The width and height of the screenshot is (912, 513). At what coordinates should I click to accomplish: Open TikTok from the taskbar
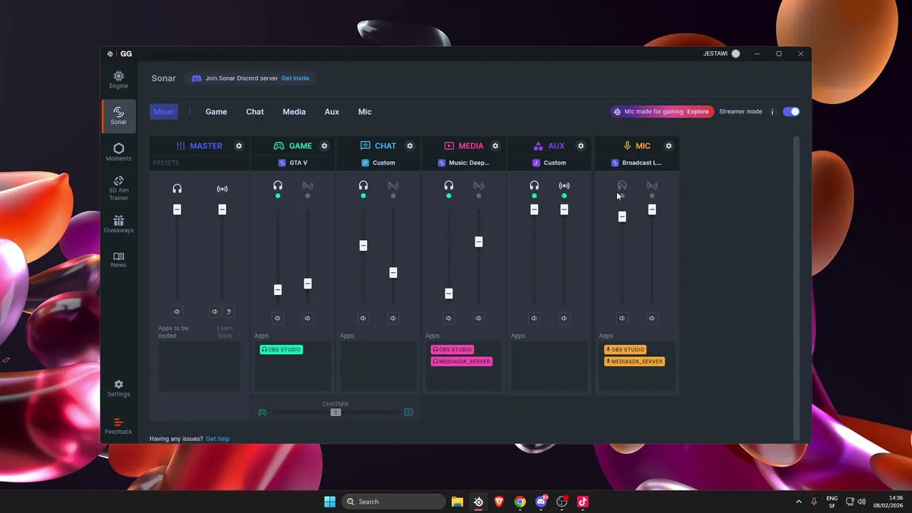tap(583, 502)
